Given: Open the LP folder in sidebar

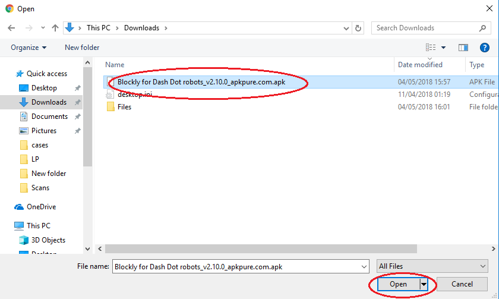Looking at the screenshot, I should [x=35, y=159].
